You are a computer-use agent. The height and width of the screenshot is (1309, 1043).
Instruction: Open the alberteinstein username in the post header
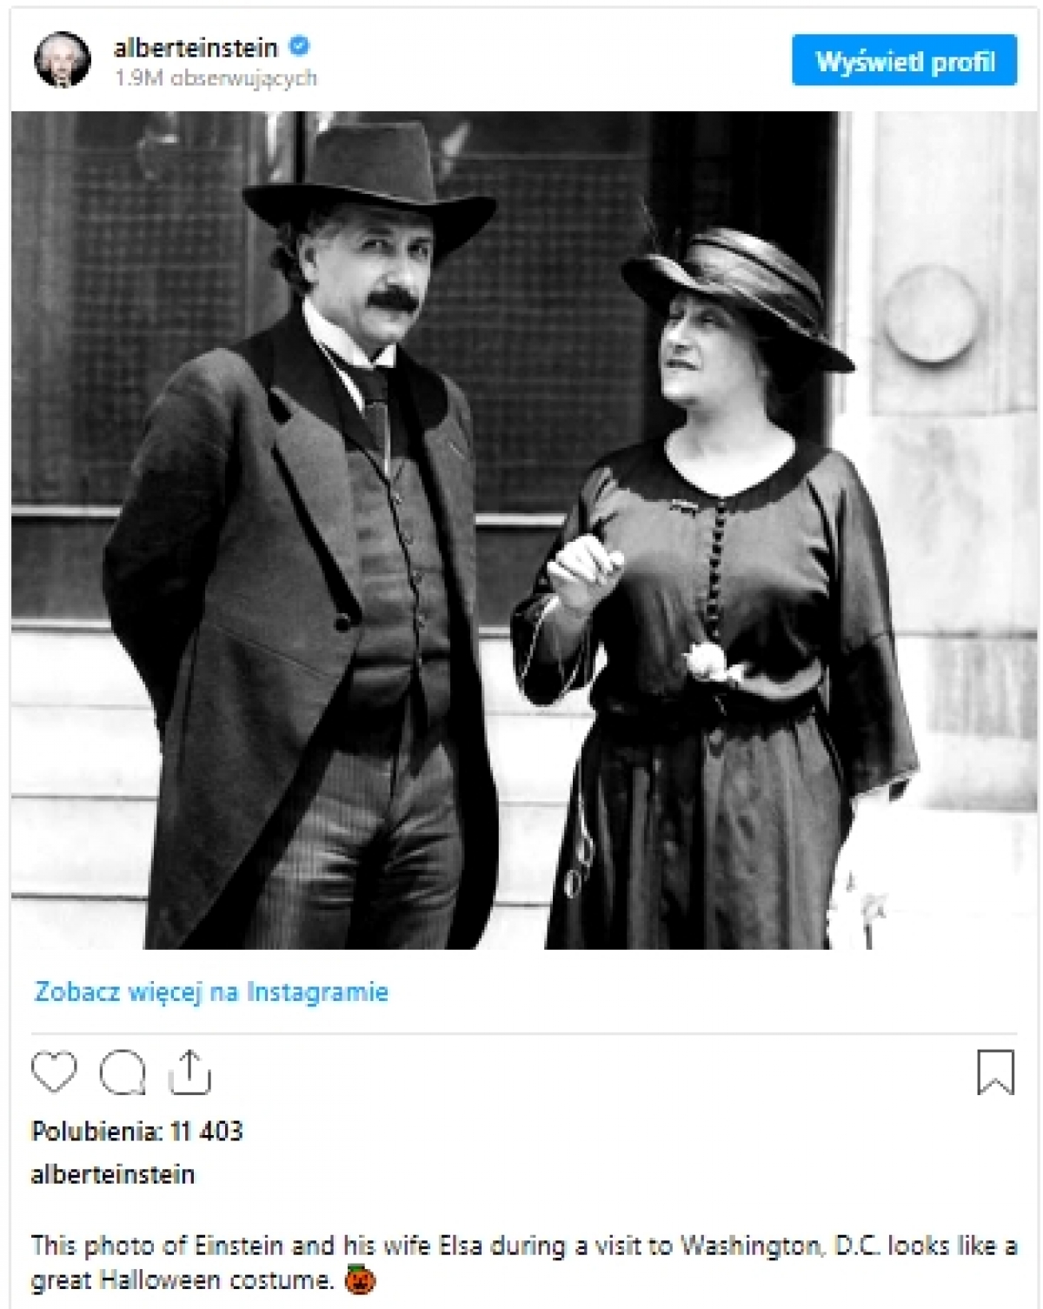click(x=196, y=47)
